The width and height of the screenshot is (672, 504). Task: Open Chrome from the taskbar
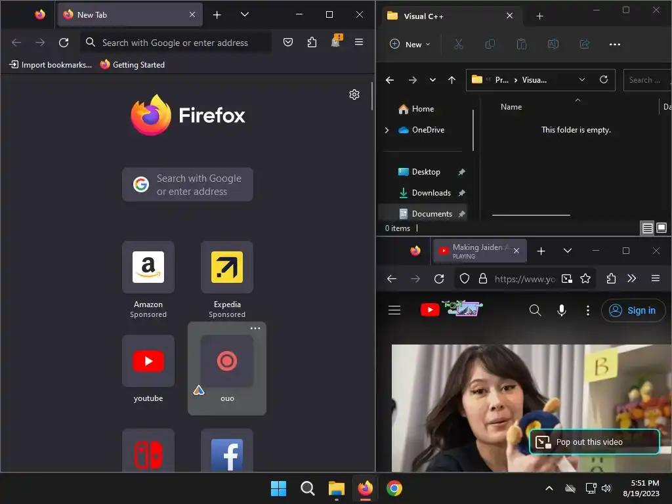click(x=394, y=488)
